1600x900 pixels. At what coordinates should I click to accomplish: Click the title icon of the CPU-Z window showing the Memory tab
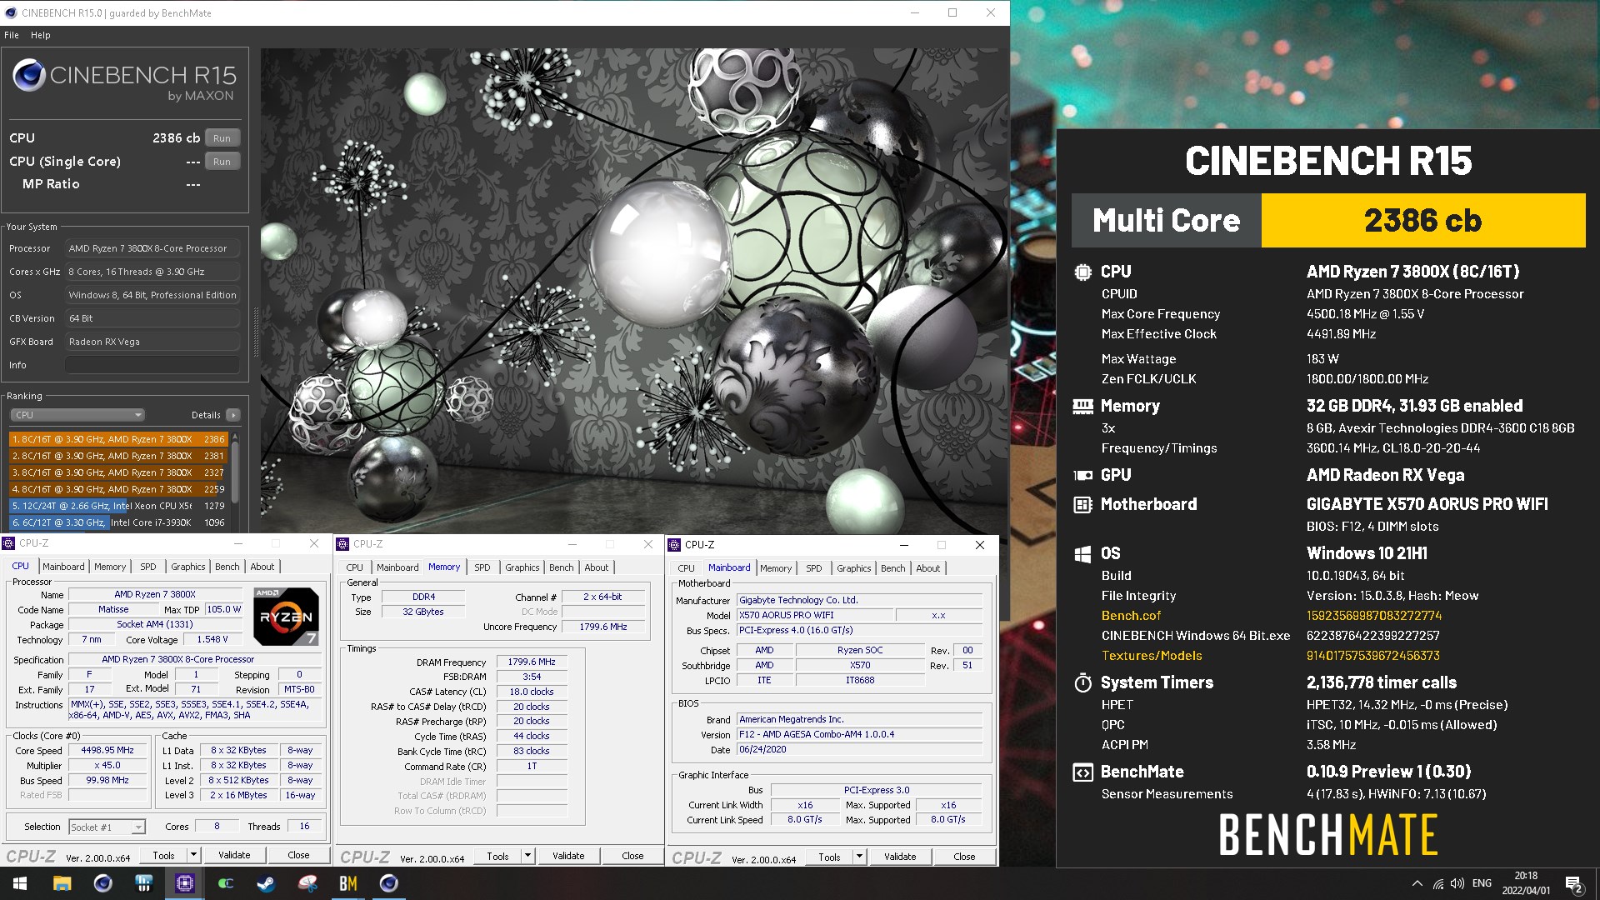(342, 544)
